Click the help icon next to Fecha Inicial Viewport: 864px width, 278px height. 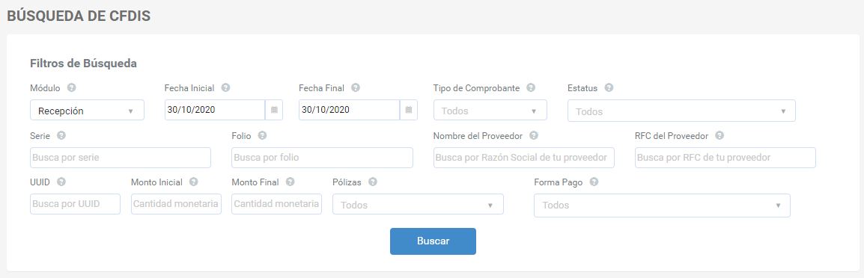(x=225, y=87)
